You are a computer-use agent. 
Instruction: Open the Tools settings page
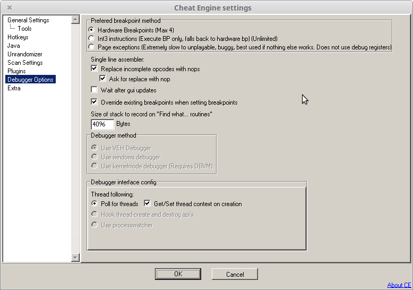(x=24, y=29)
